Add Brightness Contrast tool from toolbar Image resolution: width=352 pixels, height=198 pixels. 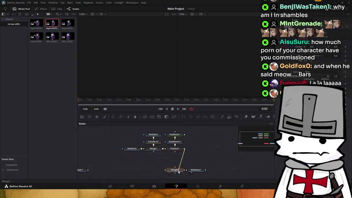pyautogui.click(x=128, y=117)
